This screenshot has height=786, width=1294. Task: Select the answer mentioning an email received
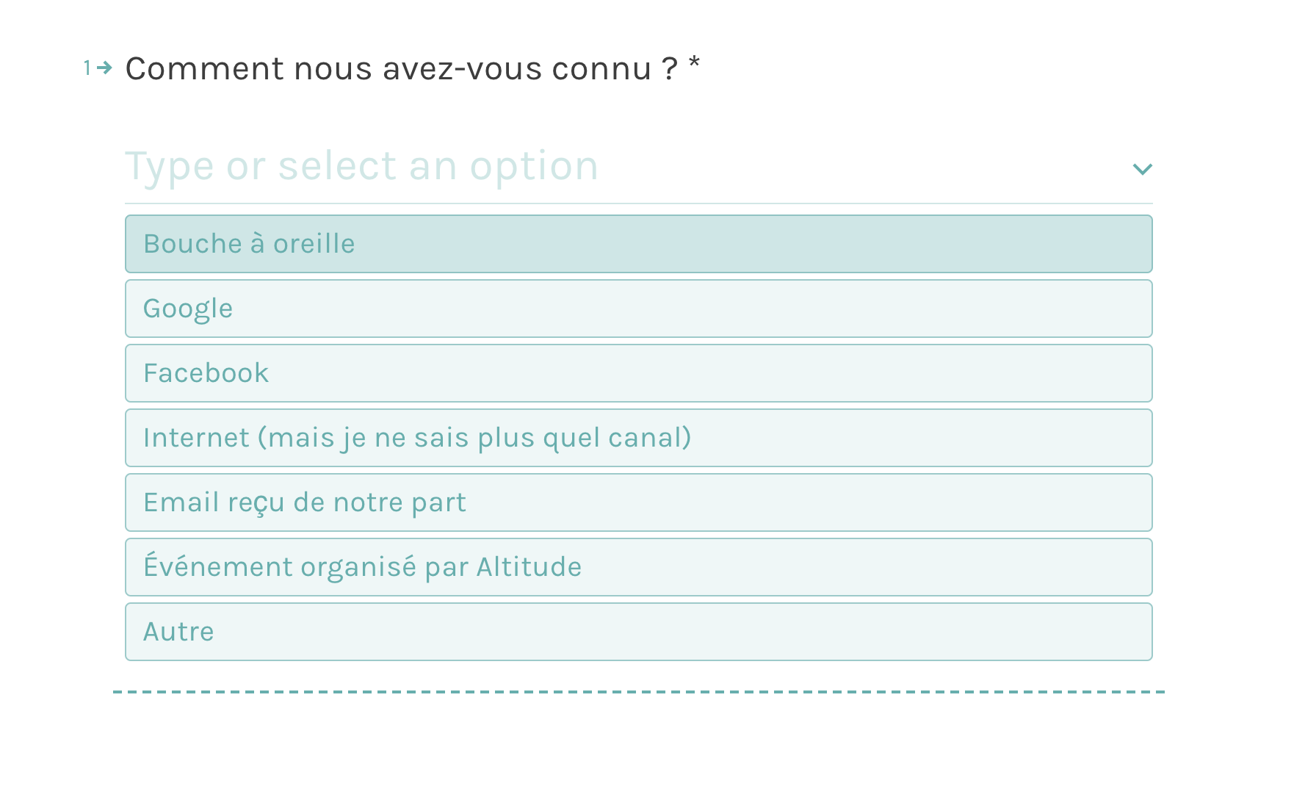point(638,502)
